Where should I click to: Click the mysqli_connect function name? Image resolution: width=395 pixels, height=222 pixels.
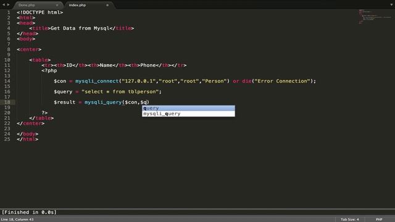97,81
